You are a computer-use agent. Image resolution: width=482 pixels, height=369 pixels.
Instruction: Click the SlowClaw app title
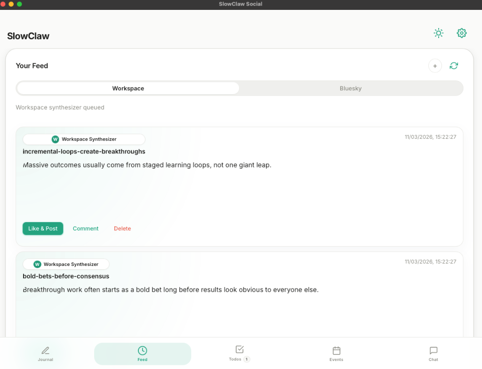(28, 36)
